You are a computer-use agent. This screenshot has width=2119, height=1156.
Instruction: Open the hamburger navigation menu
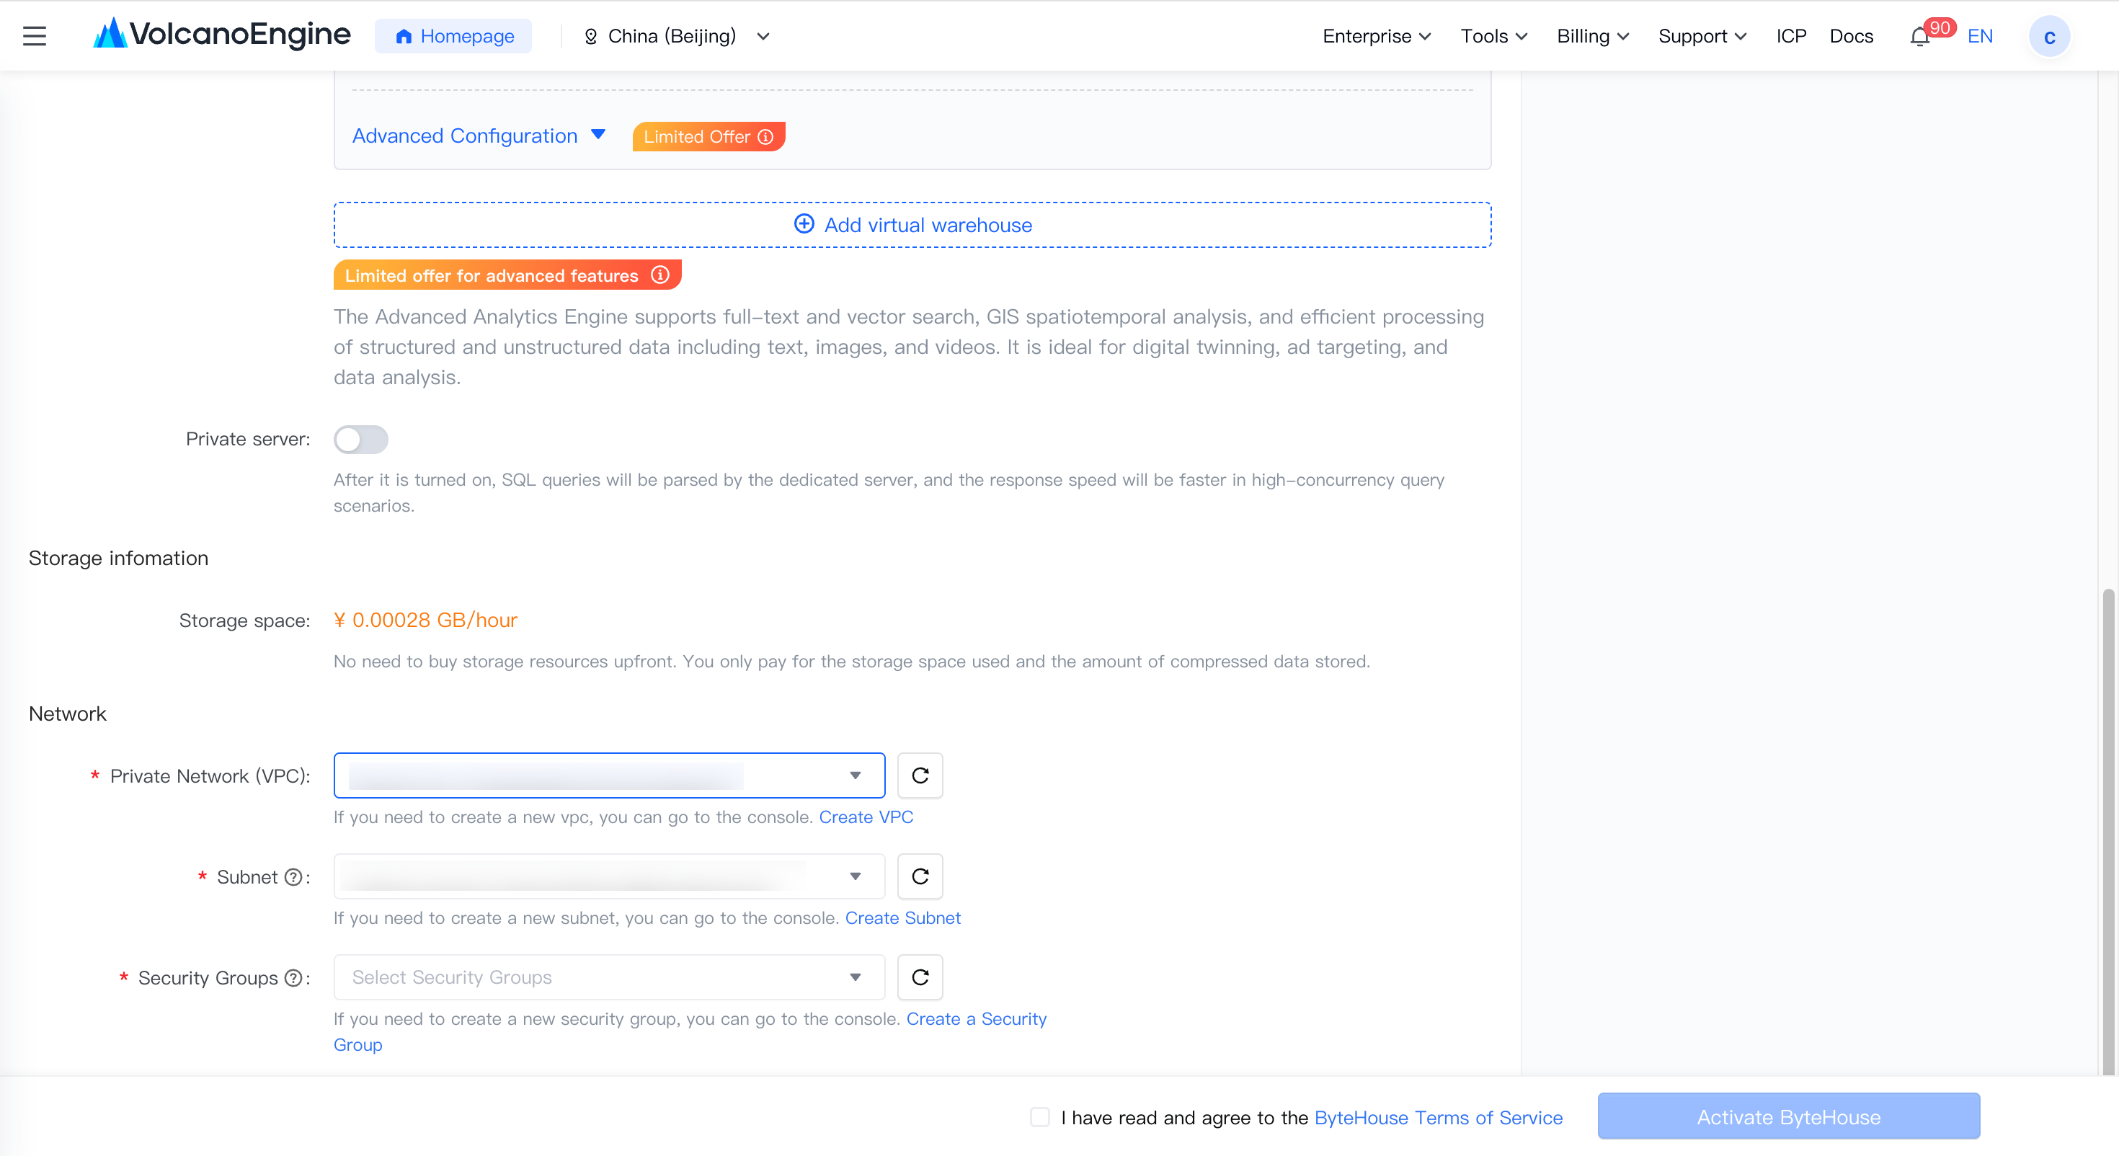click(35, 36)
